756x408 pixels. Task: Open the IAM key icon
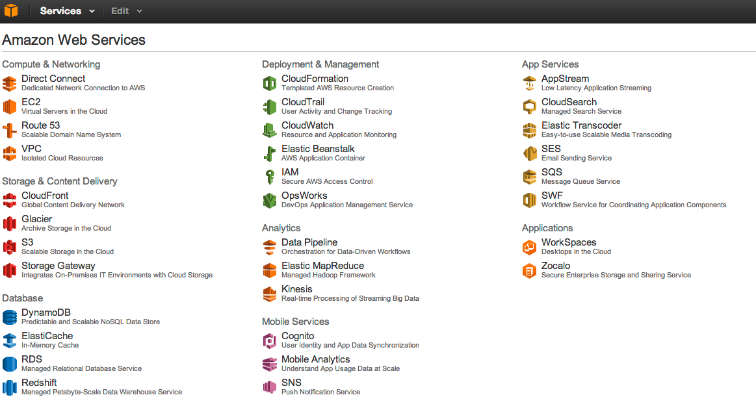click(270, 177)
